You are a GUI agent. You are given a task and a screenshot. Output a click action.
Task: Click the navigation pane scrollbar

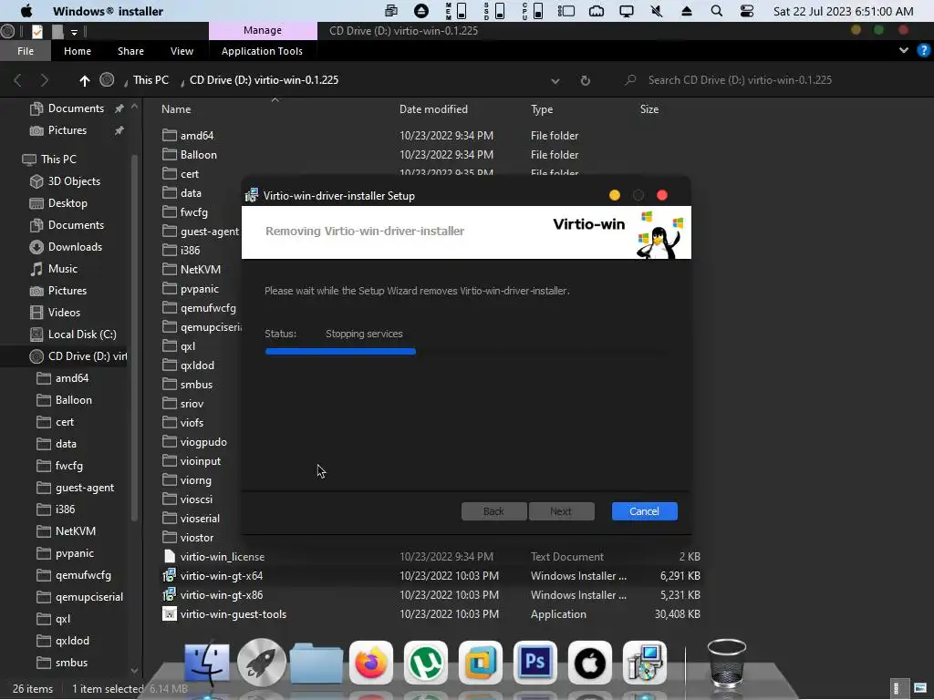(x=135, y=336)
